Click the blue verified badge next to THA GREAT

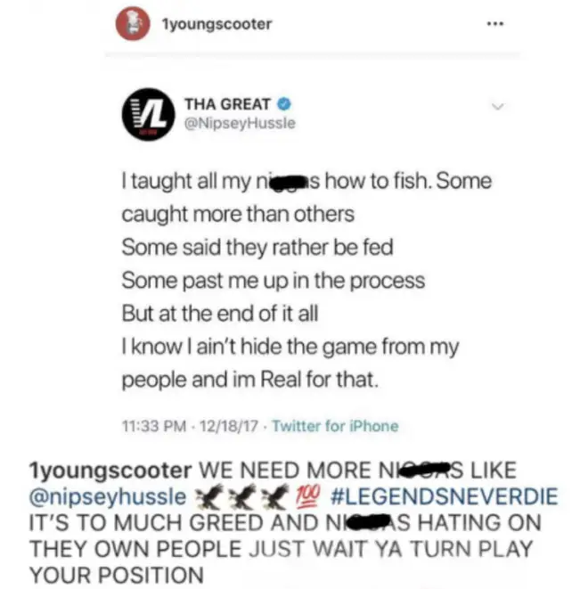pos(284,103)
